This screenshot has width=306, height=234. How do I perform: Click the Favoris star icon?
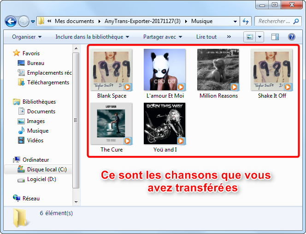(17, 53)
